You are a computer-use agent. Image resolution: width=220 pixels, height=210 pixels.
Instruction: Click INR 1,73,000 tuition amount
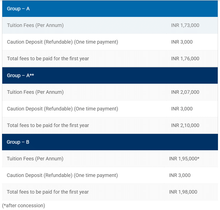[x=185, y=25]
